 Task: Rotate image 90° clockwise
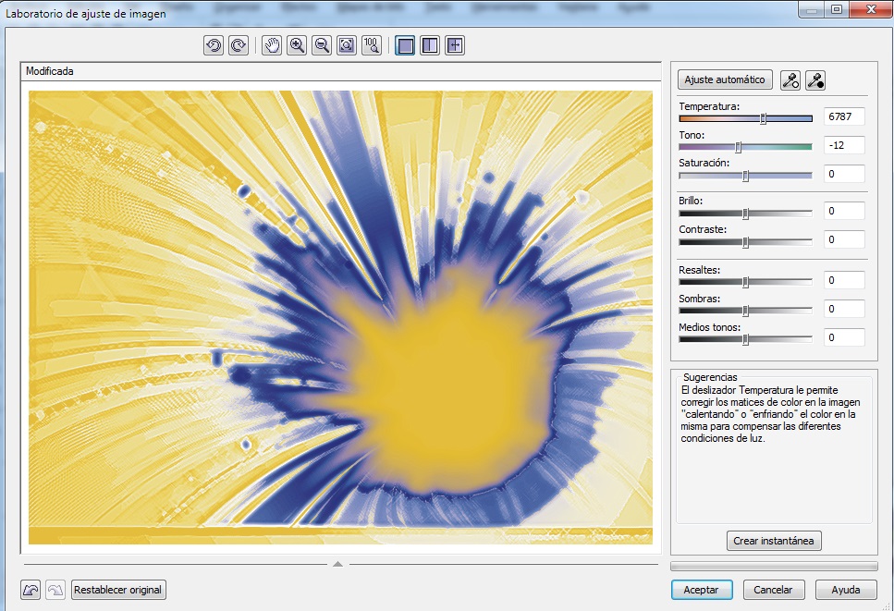[x=238, y=45]
